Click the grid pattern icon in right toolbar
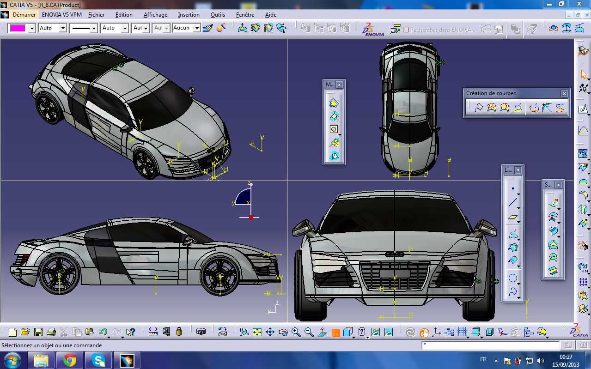 click(583, 281)
